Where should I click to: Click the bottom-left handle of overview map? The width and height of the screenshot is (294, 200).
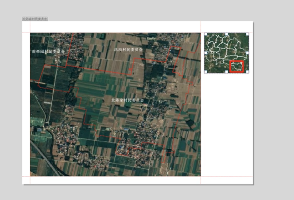pos(206,72)
